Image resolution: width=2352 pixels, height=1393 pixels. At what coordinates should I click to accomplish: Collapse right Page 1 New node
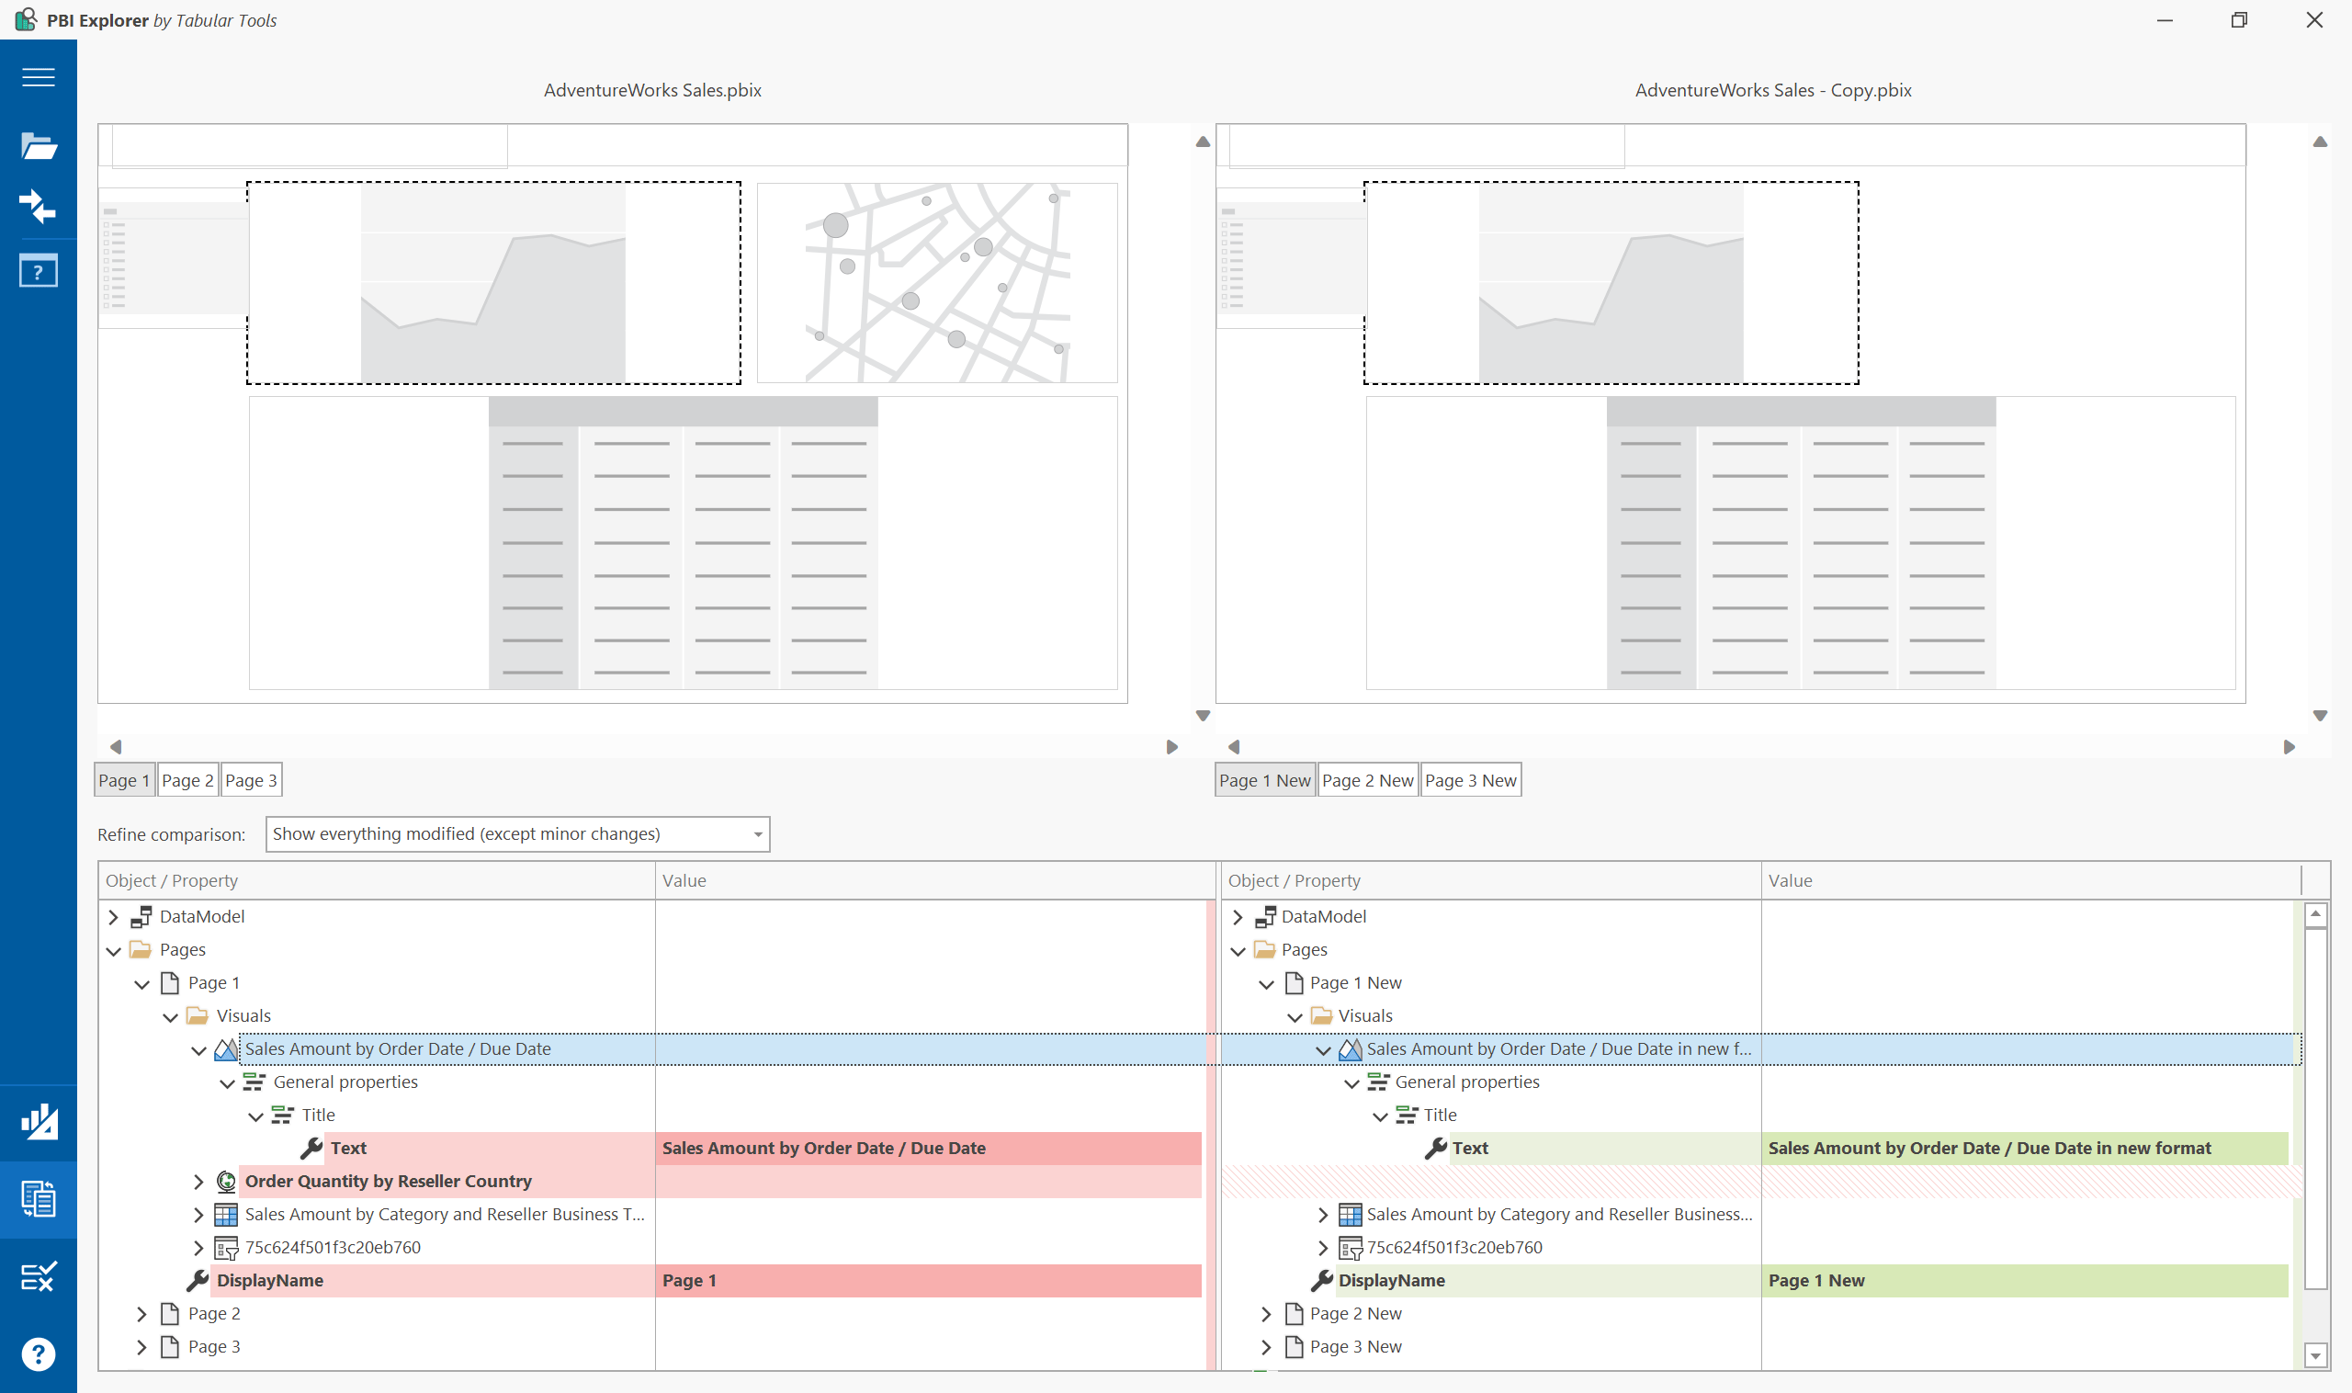pyautogui.click(x=1266, y=984)
